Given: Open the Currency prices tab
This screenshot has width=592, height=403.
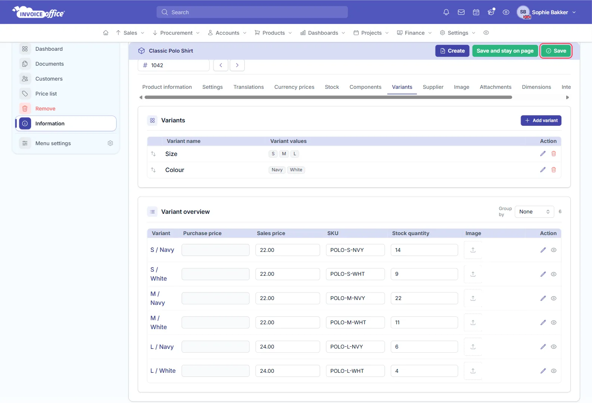Looking at the screenshot, I should (294, 87).
